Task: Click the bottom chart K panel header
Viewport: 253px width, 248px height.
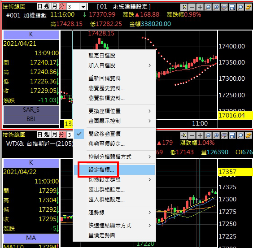Action: [31, 163]
